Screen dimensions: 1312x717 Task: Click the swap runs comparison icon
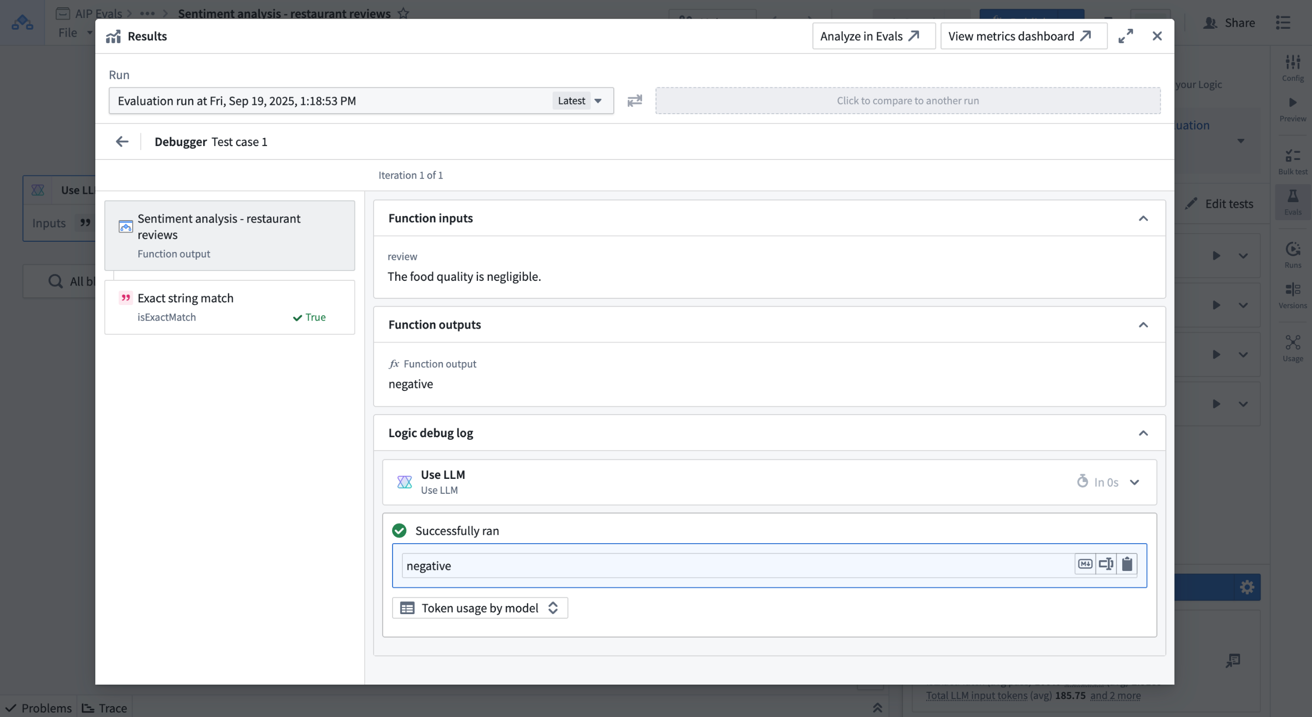634,100
